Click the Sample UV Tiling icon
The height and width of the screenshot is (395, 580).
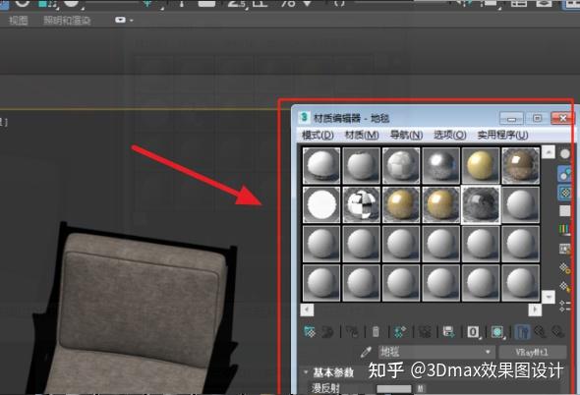coord(564,211)
